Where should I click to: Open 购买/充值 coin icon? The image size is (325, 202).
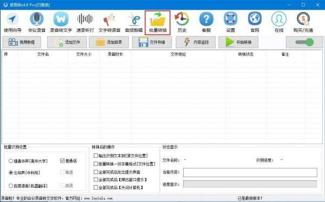(303, 19)
